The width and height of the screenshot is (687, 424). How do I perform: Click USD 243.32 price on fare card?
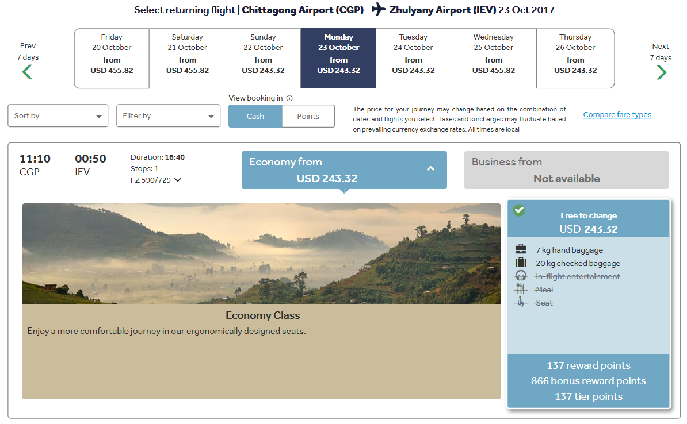[x=589, y=229]
